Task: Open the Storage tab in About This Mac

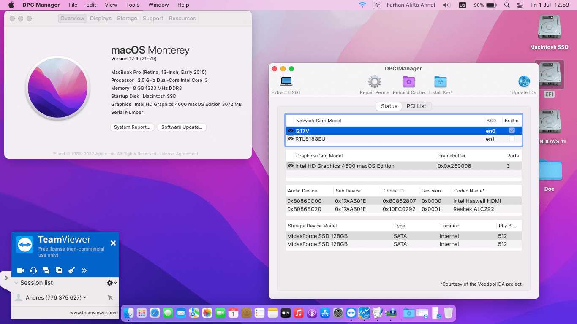Action: [127, 19]
